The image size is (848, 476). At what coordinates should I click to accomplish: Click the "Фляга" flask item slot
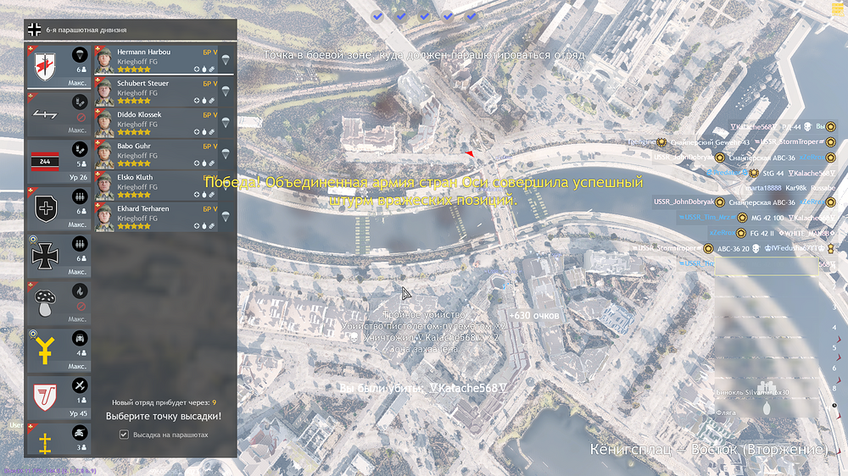(767, 408)
